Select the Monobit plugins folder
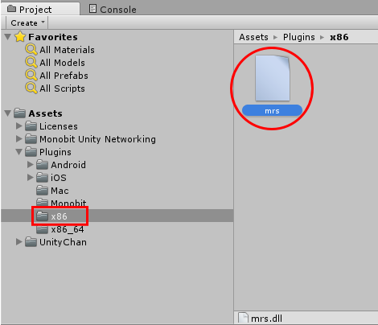The image size is (378, 325). click(61, 203)
